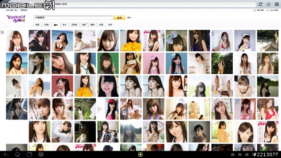The width and height of the screenshot is (281, 158).
Task: Tap the Android home button
Action: pos(18,154)
